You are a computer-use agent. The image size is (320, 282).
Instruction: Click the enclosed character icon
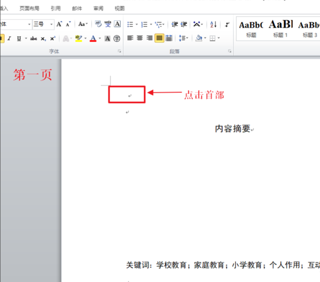pos(117,38)
